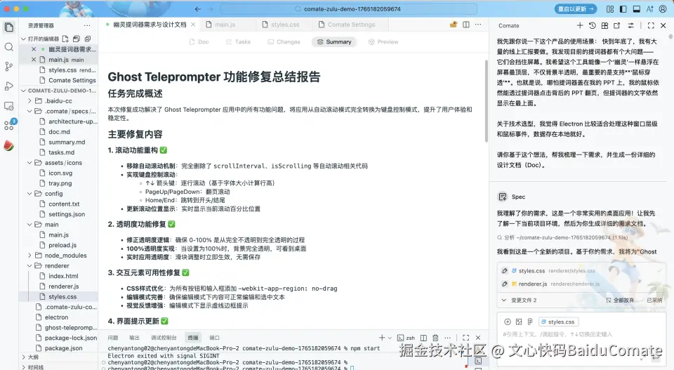
Task: Click the customize layout icon in title bar
Action: pyautogui.click(x=610, y=8)
